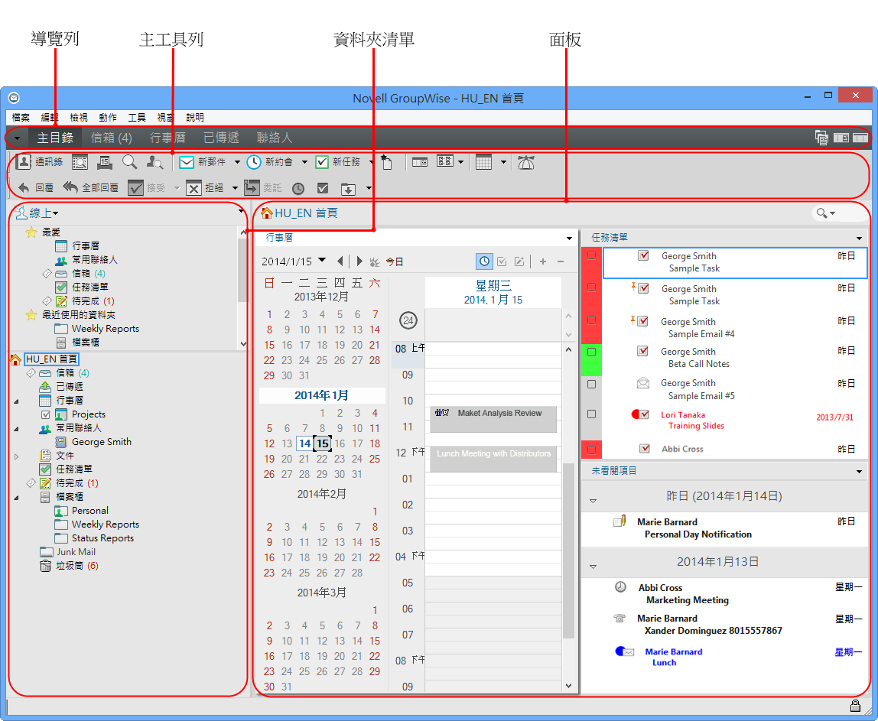
Task: Open the 未看閱項目 panel dropdown arrow
Action: (x=859, y=472)
